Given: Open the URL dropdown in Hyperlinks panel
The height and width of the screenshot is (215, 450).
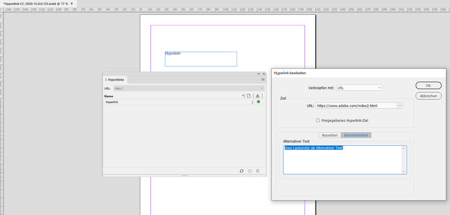Looking at the screenshot, I should click(262, 88).
